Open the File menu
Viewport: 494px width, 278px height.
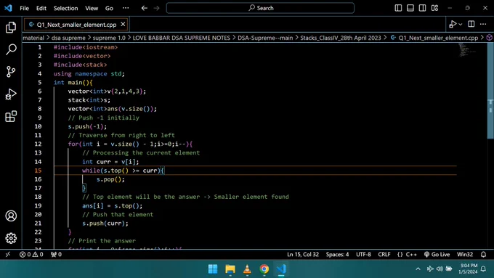24,8
